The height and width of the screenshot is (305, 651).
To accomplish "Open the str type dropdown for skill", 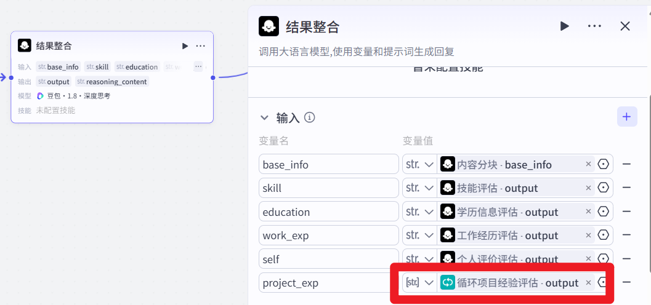I will [x=420, y=188].
